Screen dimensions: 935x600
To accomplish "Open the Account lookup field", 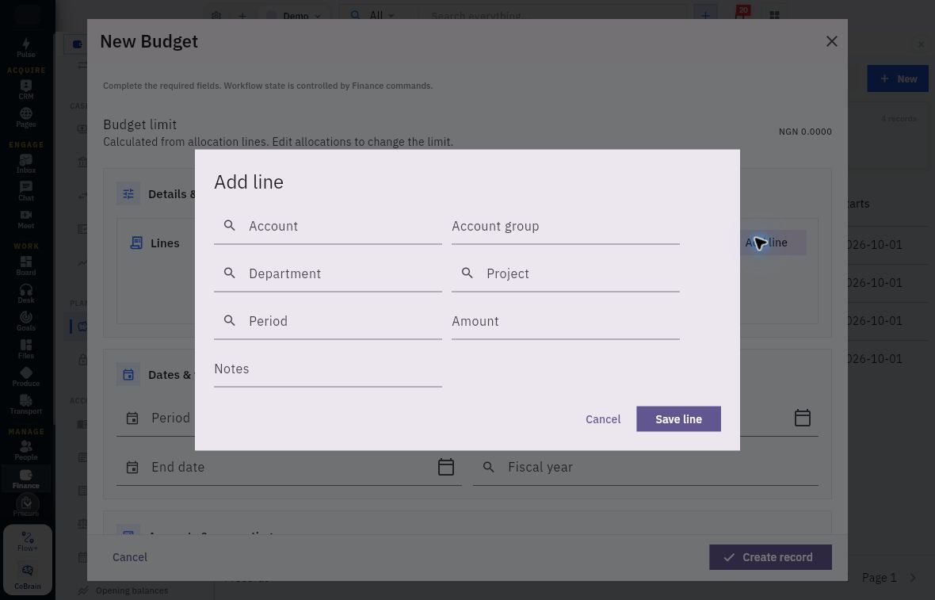I will click(x=328, y=226).
